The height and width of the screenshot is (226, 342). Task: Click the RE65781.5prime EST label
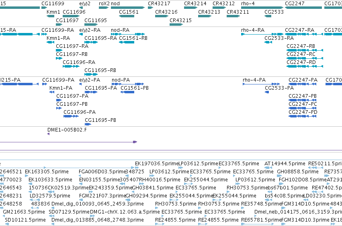261,220
